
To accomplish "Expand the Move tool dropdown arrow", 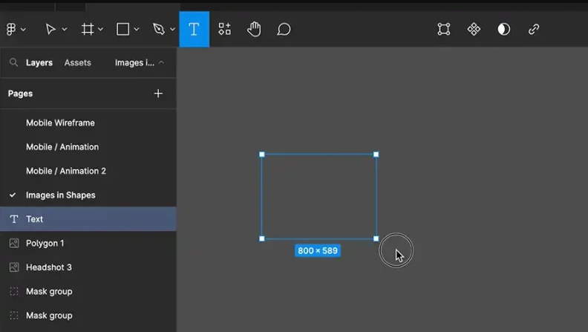I will point(65,30).
